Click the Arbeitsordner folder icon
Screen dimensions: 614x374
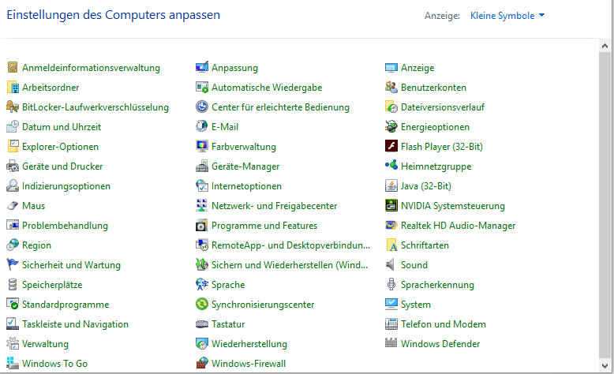coord(13,87)
